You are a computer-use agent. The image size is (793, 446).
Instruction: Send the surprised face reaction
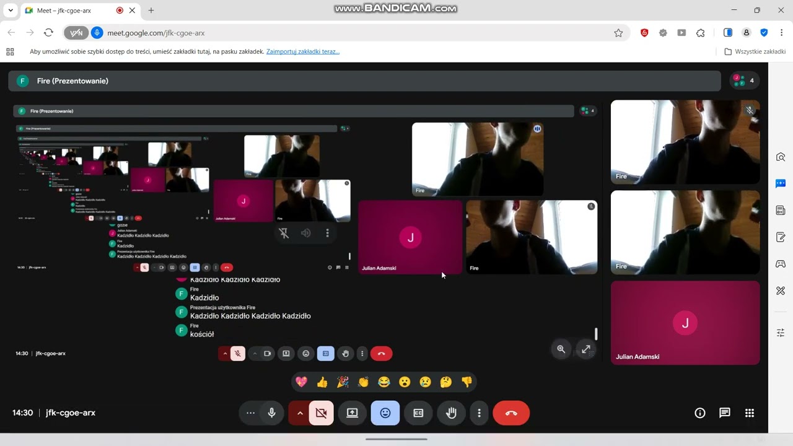pos(405,382)
